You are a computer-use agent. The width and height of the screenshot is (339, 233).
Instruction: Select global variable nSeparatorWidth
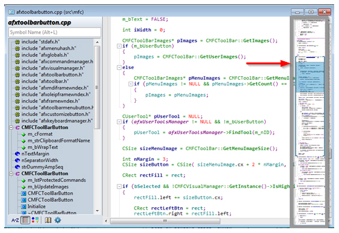40,160
